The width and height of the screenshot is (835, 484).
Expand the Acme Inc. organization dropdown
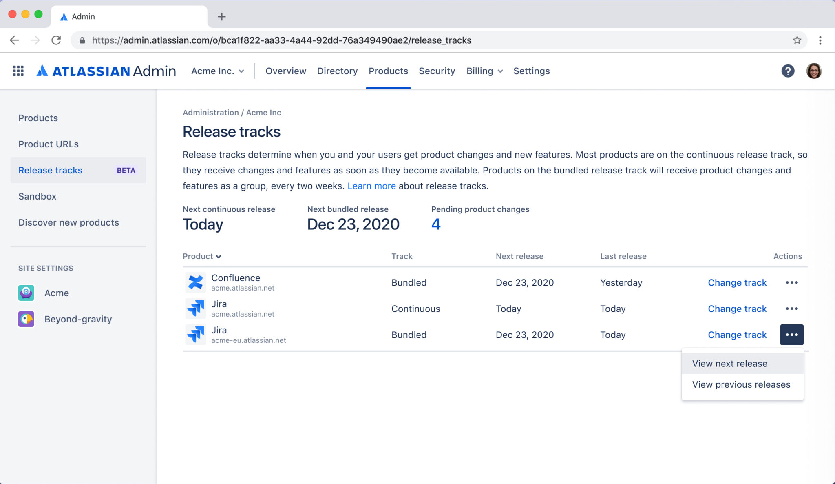[x=218, y=71]
